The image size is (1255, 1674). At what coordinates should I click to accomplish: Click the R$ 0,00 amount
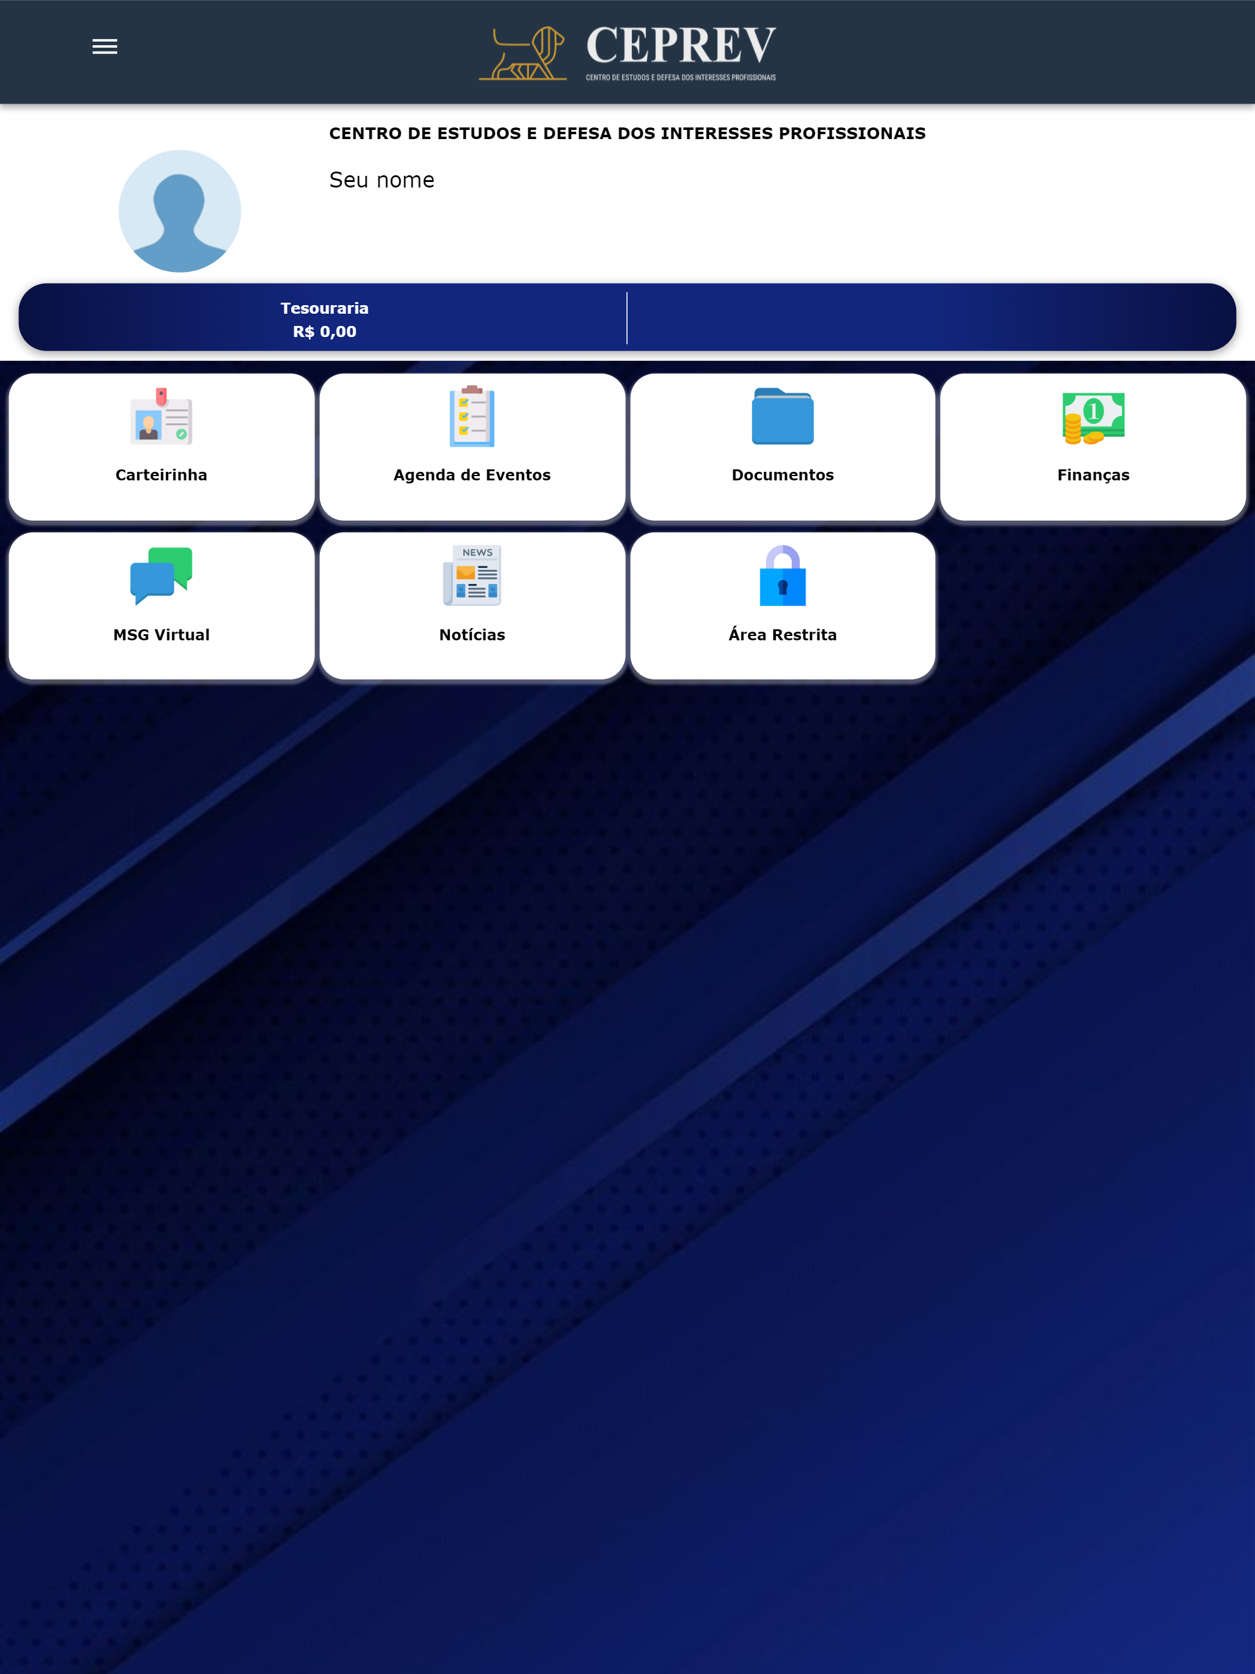coord(325,331)
